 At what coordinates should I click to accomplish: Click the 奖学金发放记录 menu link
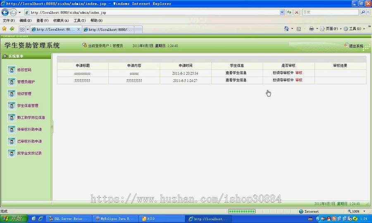click(x=29, y=153)
